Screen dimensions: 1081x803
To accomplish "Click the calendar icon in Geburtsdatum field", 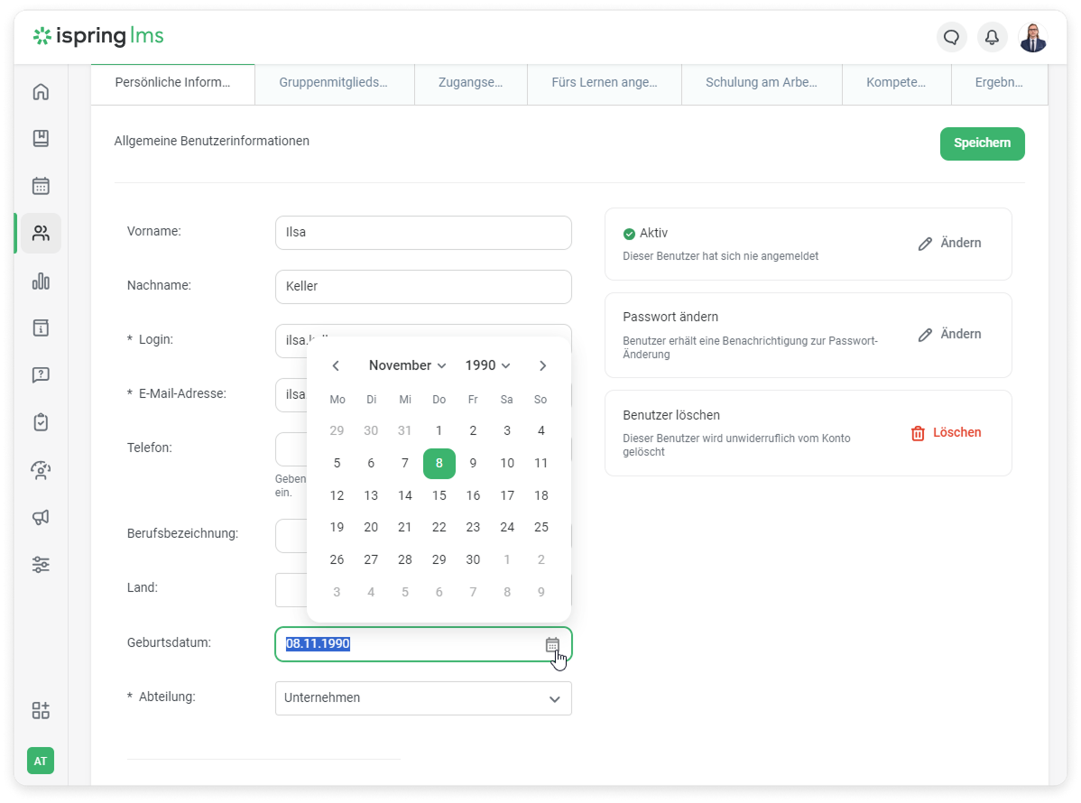I will (x=552, y=644).
